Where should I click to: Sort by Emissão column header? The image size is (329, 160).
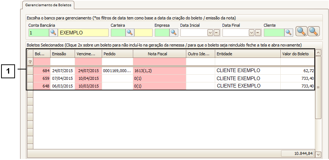62,54
